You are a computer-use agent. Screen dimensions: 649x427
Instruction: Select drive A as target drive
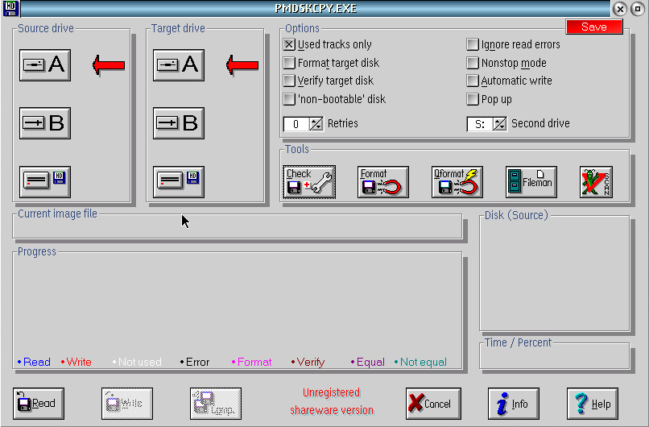tap(179, 65)
